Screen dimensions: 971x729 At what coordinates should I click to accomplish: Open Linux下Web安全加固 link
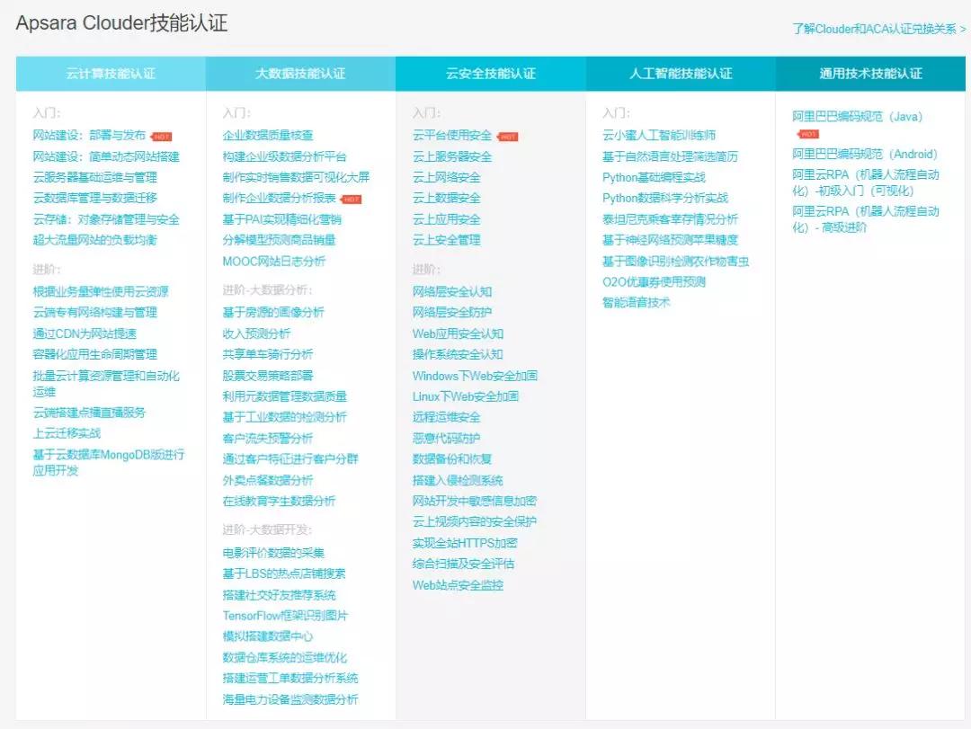point(466,396)
